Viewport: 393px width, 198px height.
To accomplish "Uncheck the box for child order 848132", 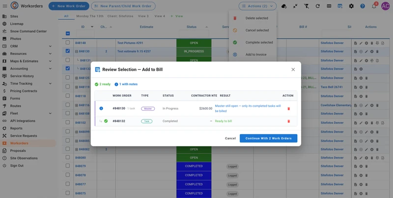I will coord(68,68).
